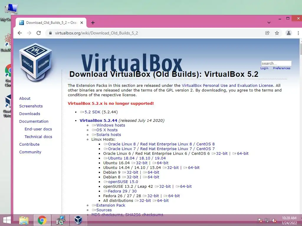Viewport: 302px width, 226px height.
Task: Open the Preferences link
Action: pos(282,68)
